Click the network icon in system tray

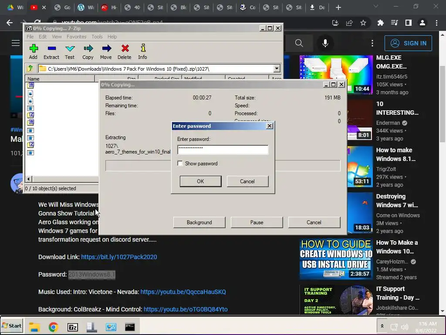(394, 327)
